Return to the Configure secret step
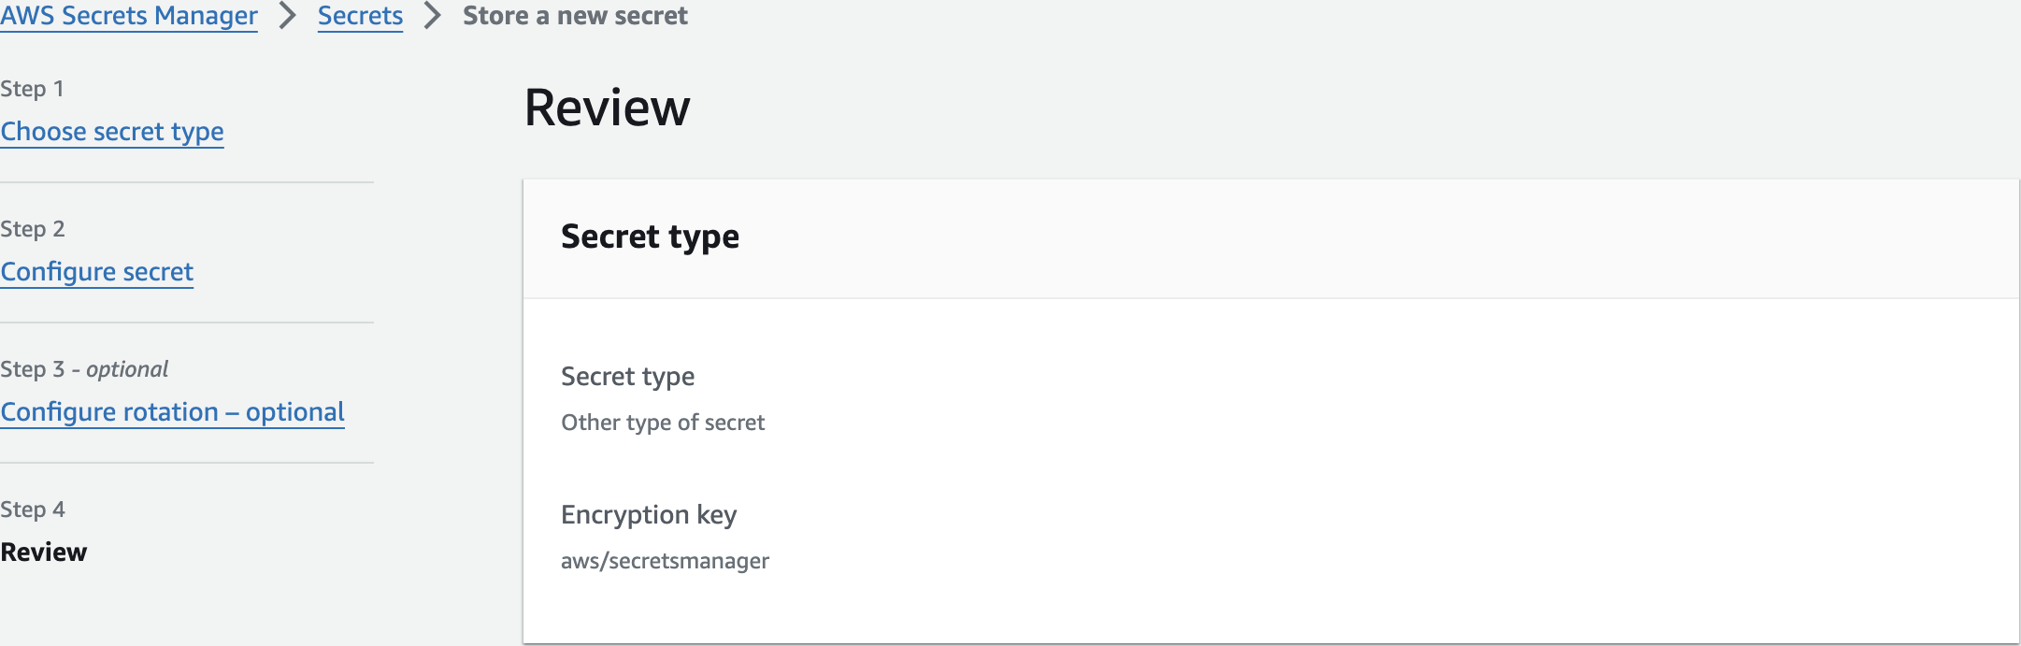This screenshot has height=646, width=2021. (x=97, y=272)
